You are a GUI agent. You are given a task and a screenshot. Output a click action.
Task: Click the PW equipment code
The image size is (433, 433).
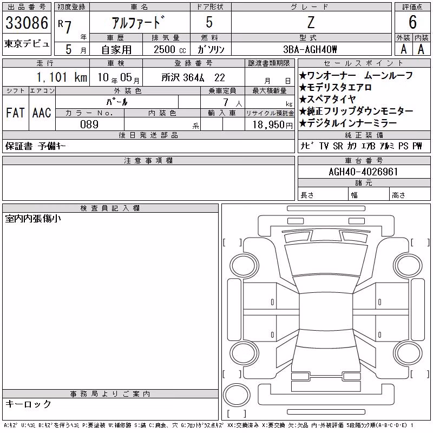(417, 146)
